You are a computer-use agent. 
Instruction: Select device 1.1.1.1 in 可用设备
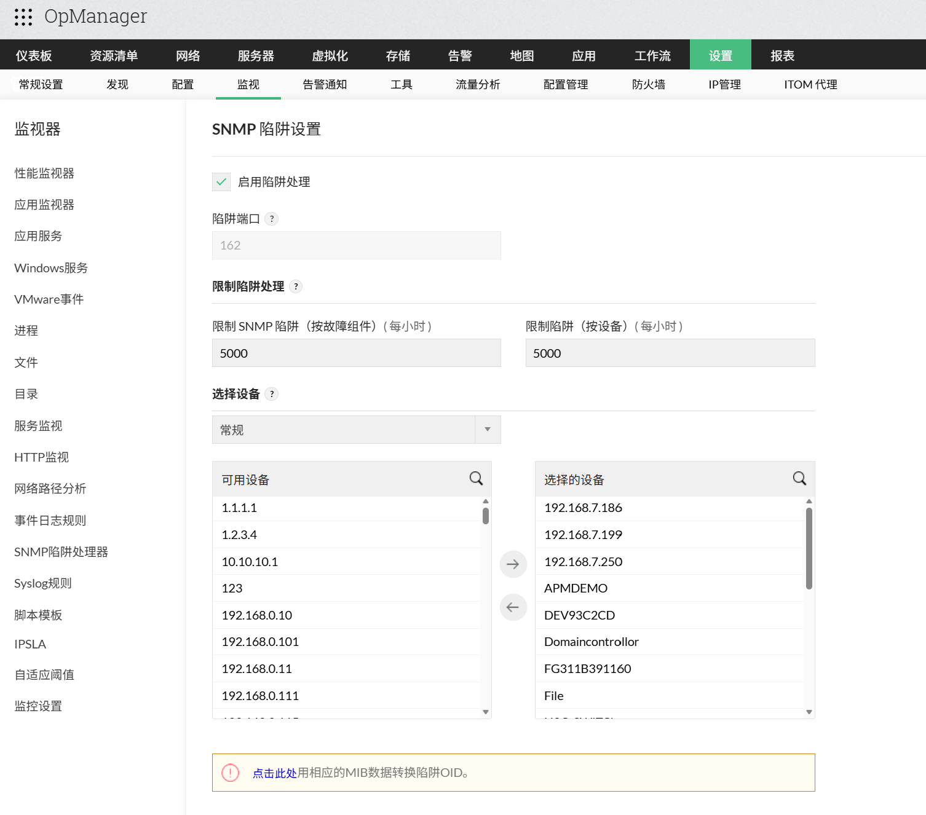click(x=346, y=508)
